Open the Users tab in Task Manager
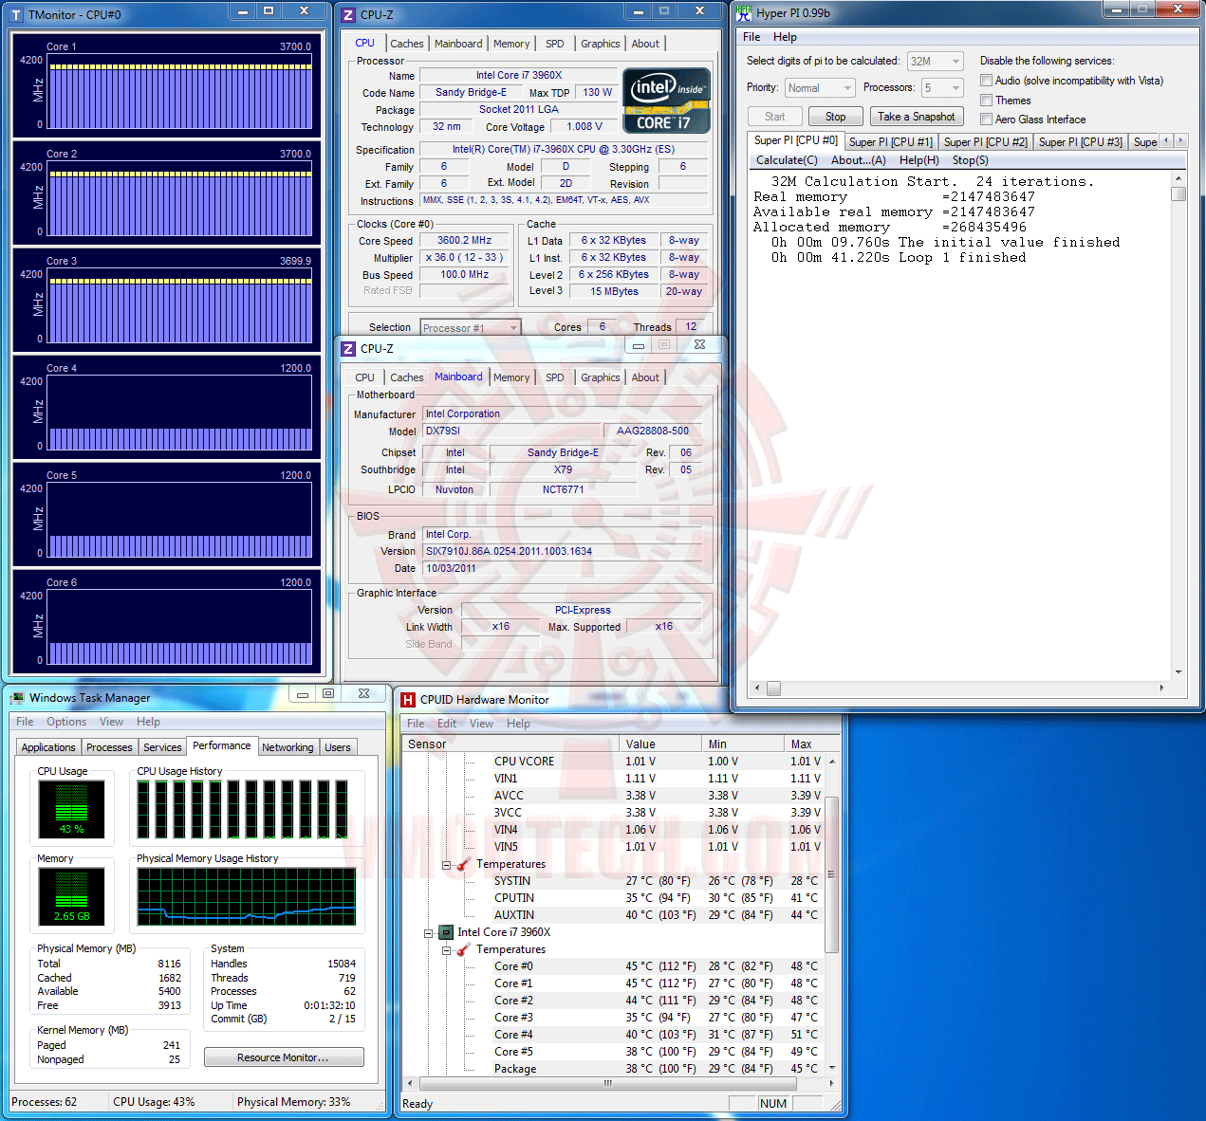This screenshot has height=1121, width=1206. click(338, 747)
